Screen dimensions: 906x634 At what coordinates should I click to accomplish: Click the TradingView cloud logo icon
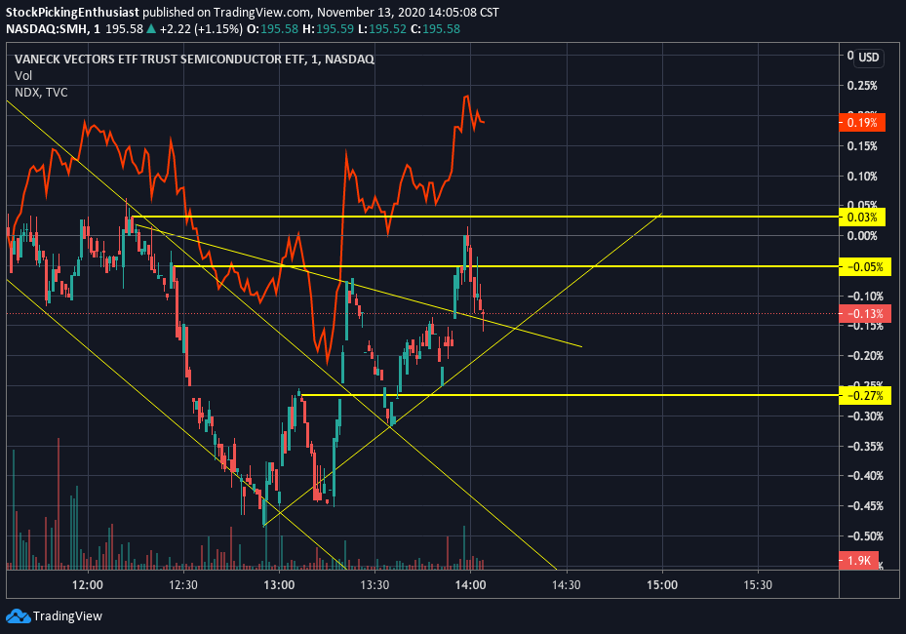coord(18,616)
